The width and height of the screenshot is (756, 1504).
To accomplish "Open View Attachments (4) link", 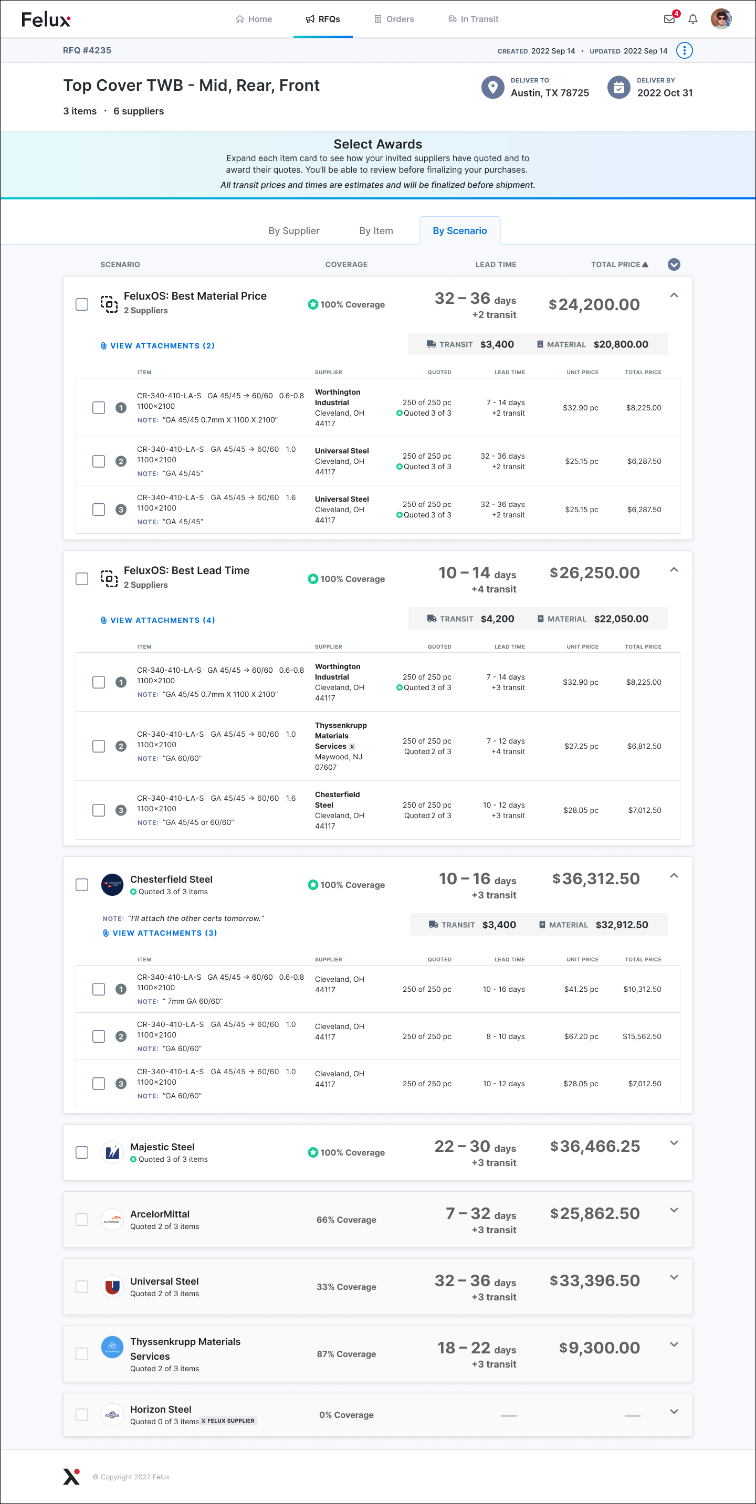I will [157, 620].
